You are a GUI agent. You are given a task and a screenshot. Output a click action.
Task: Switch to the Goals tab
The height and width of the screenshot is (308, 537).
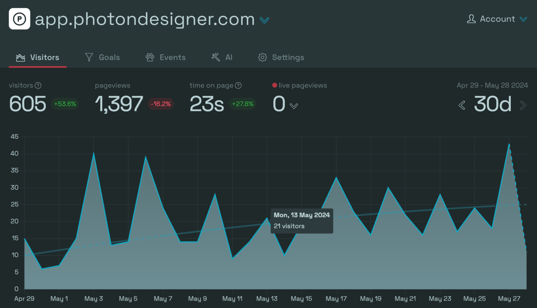102,57
